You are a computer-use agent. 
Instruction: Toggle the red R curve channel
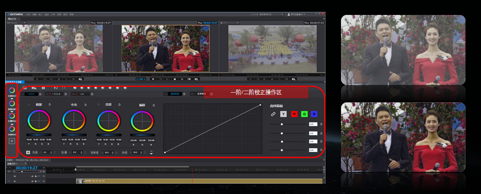[294, 114]
